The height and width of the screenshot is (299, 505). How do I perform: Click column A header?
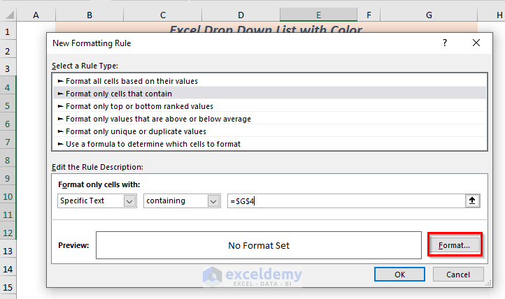36,15
